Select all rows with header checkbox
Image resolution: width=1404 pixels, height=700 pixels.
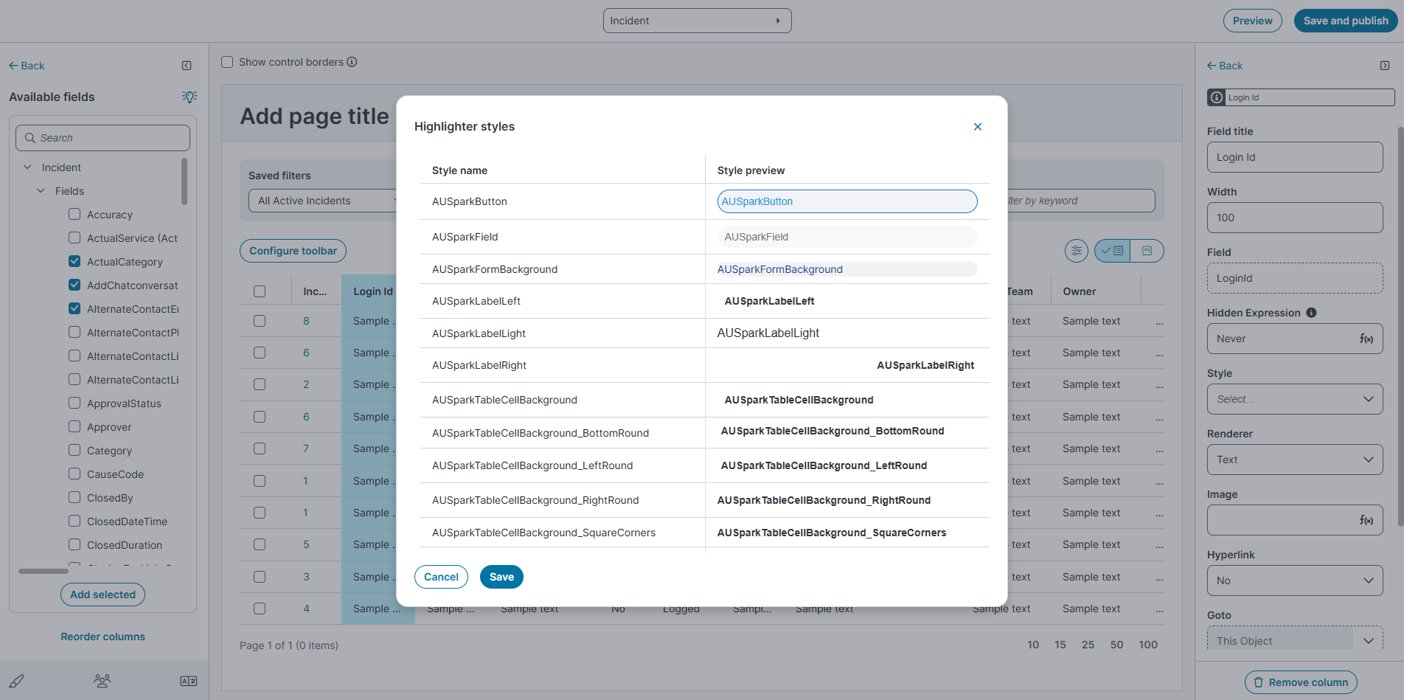[260, 291]
